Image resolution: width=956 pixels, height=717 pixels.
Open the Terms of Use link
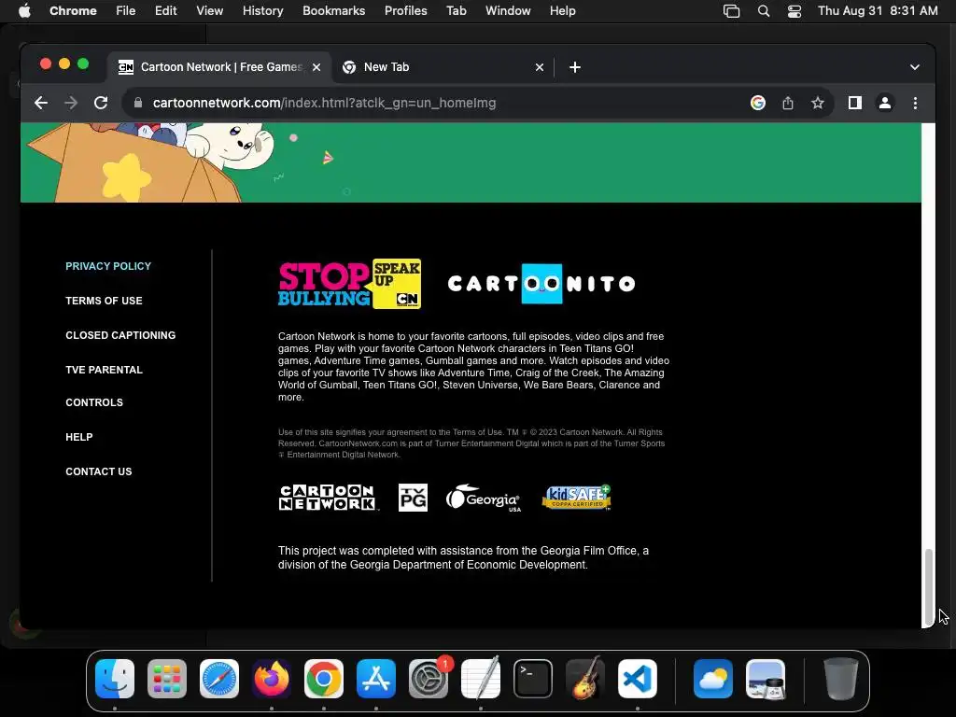[105, 301]
